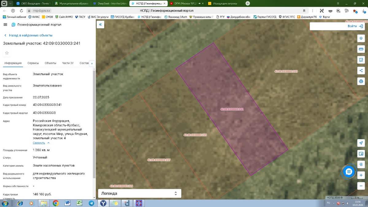Collapse the side panel with double chevron
Screen dimensions: 368x207
coord(100,25)
